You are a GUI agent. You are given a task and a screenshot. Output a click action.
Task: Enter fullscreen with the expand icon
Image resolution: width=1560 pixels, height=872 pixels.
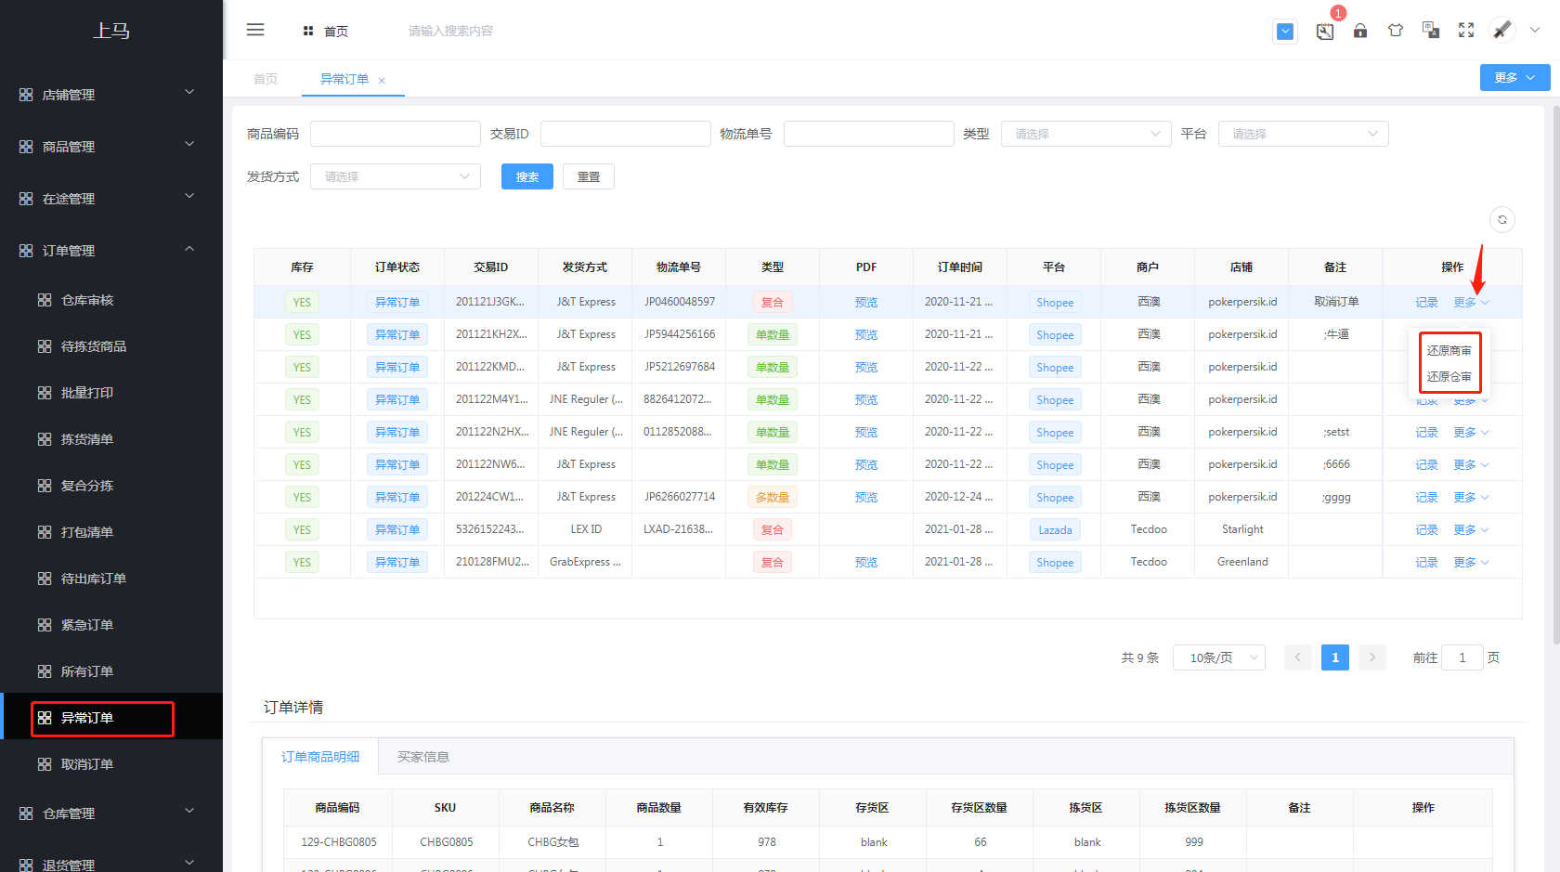point(1466,31)
